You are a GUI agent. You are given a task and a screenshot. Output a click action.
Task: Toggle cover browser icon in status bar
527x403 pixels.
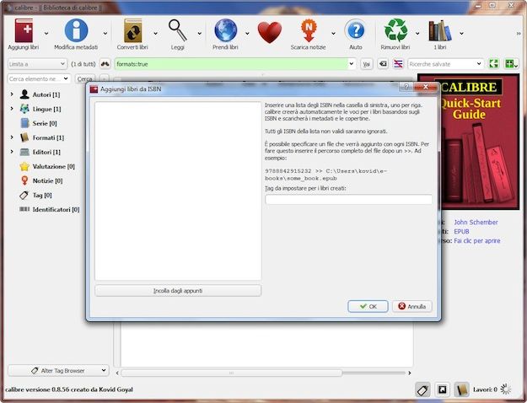[443, 390]
